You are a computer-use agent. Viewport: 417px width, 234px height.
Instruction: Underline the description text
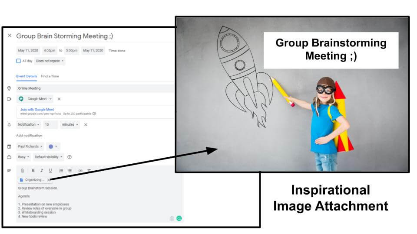(50, 171)
